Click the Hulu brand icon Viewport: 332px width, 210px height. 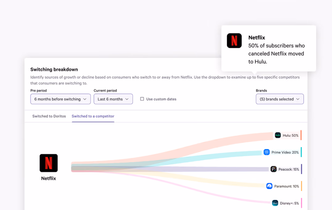pyautogui.click(x=278, y=135)
